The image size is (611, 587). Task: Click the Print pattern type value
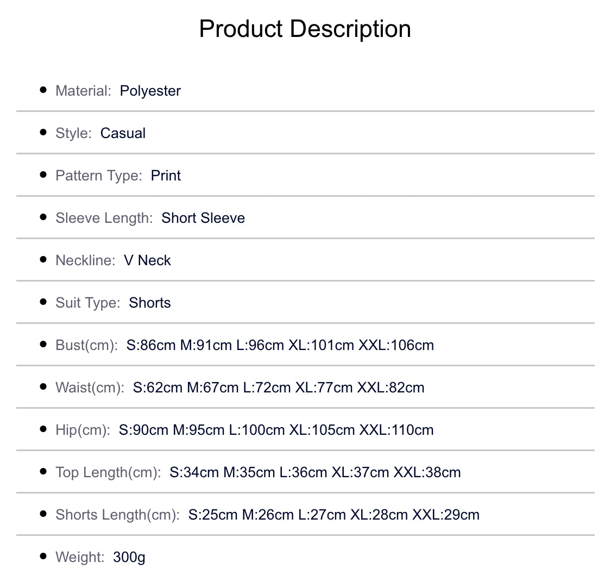click(x=166, y=176)
